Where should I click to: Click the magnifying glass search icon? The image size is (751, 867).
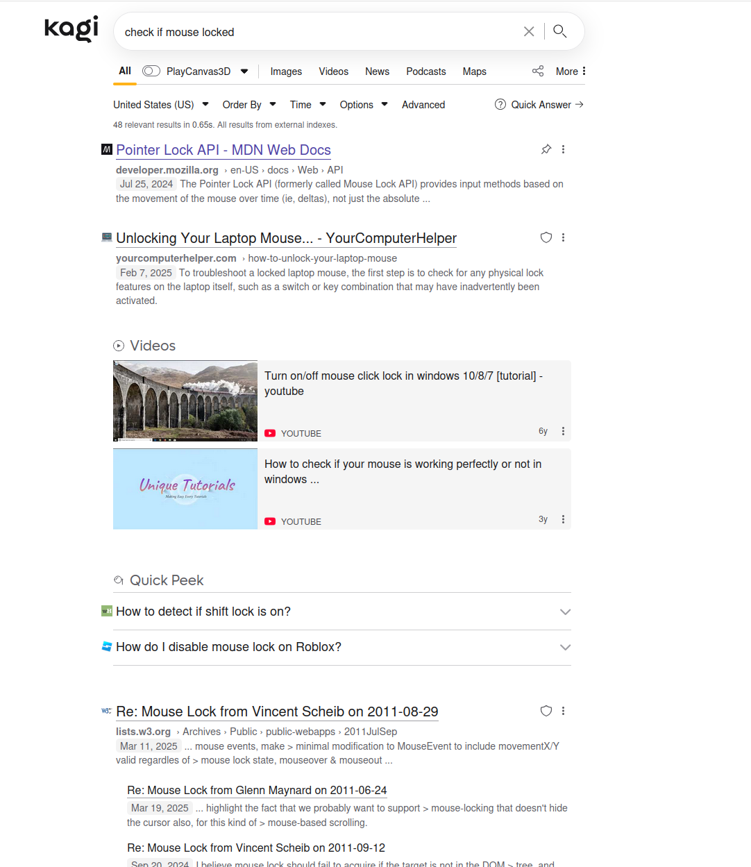tap(560, 31)
